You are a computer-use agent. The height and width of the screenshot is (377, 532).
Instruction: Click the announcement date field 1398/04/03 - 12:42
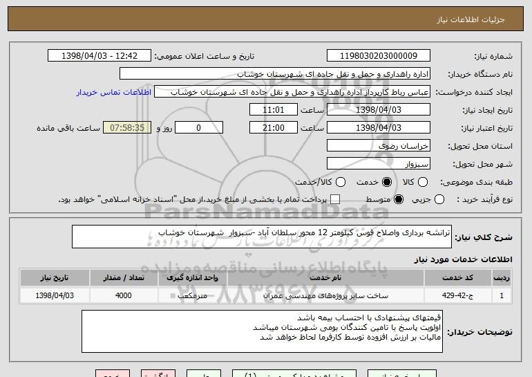point(99,56)
